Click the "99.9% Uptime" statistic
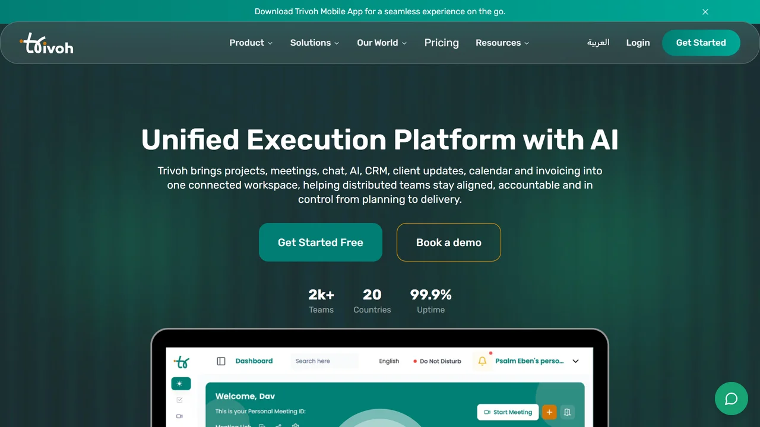 [431, 301]
